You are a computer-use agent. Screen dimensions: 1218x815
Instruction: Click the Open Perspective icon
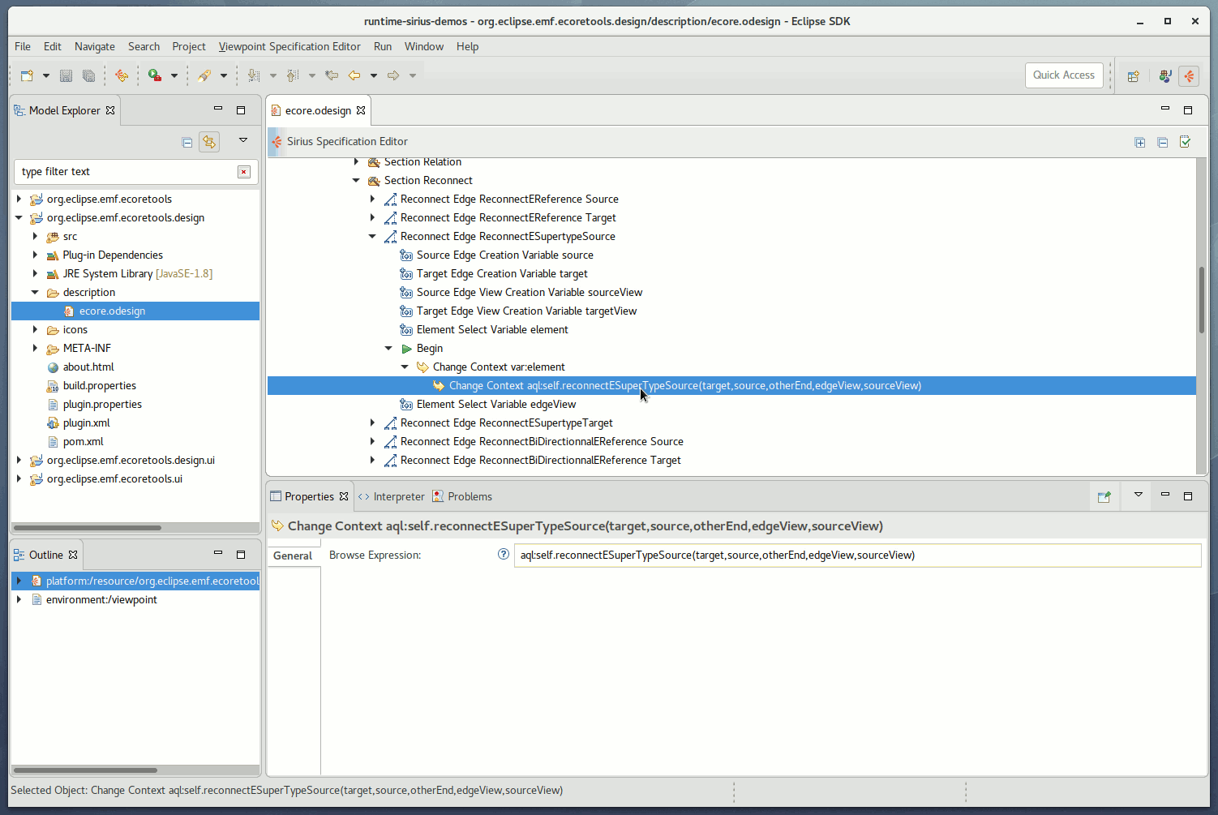click(1134, 75)
